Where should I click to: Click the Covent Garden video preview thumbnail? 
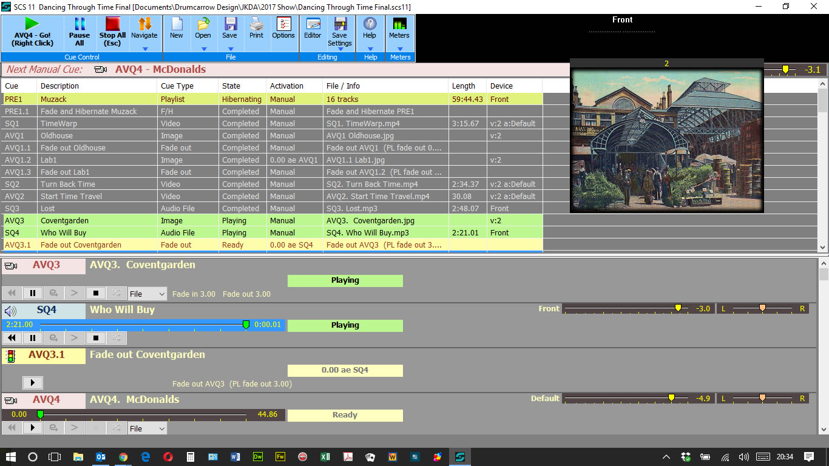coord(666,140)
